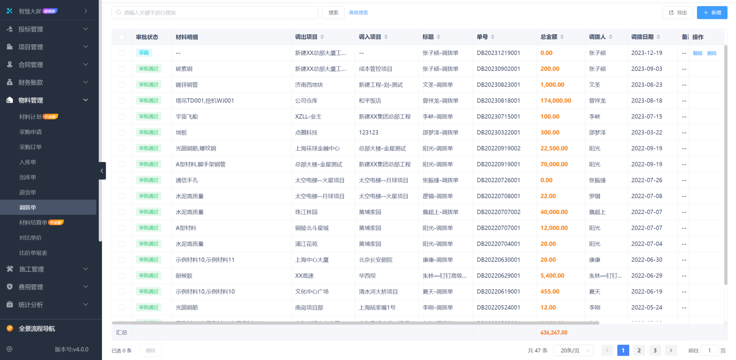This screenshot has width=736, height=360.
Task: Open 高级搜索 advanced search link
Action: tap(358, 12)
